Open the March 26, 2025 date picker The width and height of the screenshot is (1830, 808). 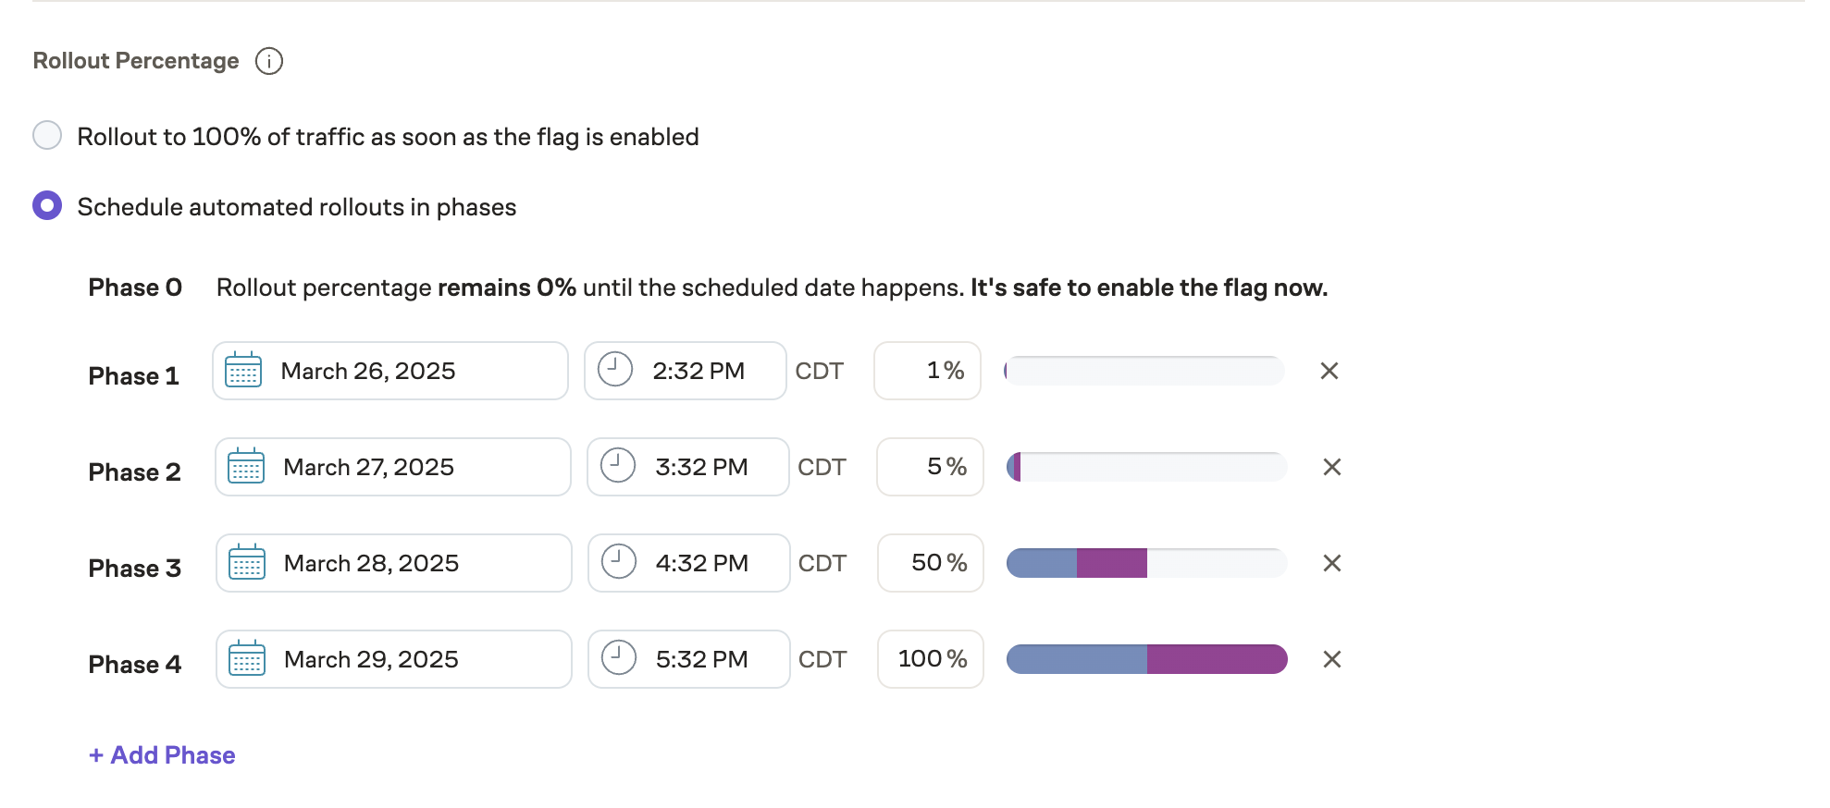coord(389,371)
